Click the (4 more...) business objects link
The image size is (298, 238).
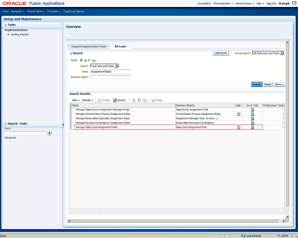click(x=212, y=118)
